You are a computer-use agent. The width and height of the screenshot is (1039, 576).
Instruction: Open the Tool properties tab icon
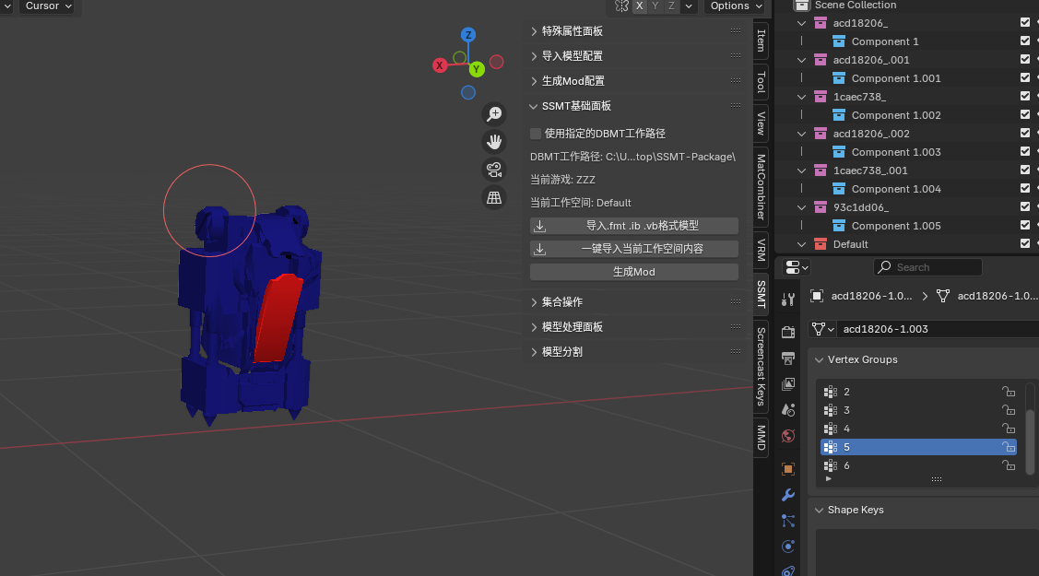(788, 300)
